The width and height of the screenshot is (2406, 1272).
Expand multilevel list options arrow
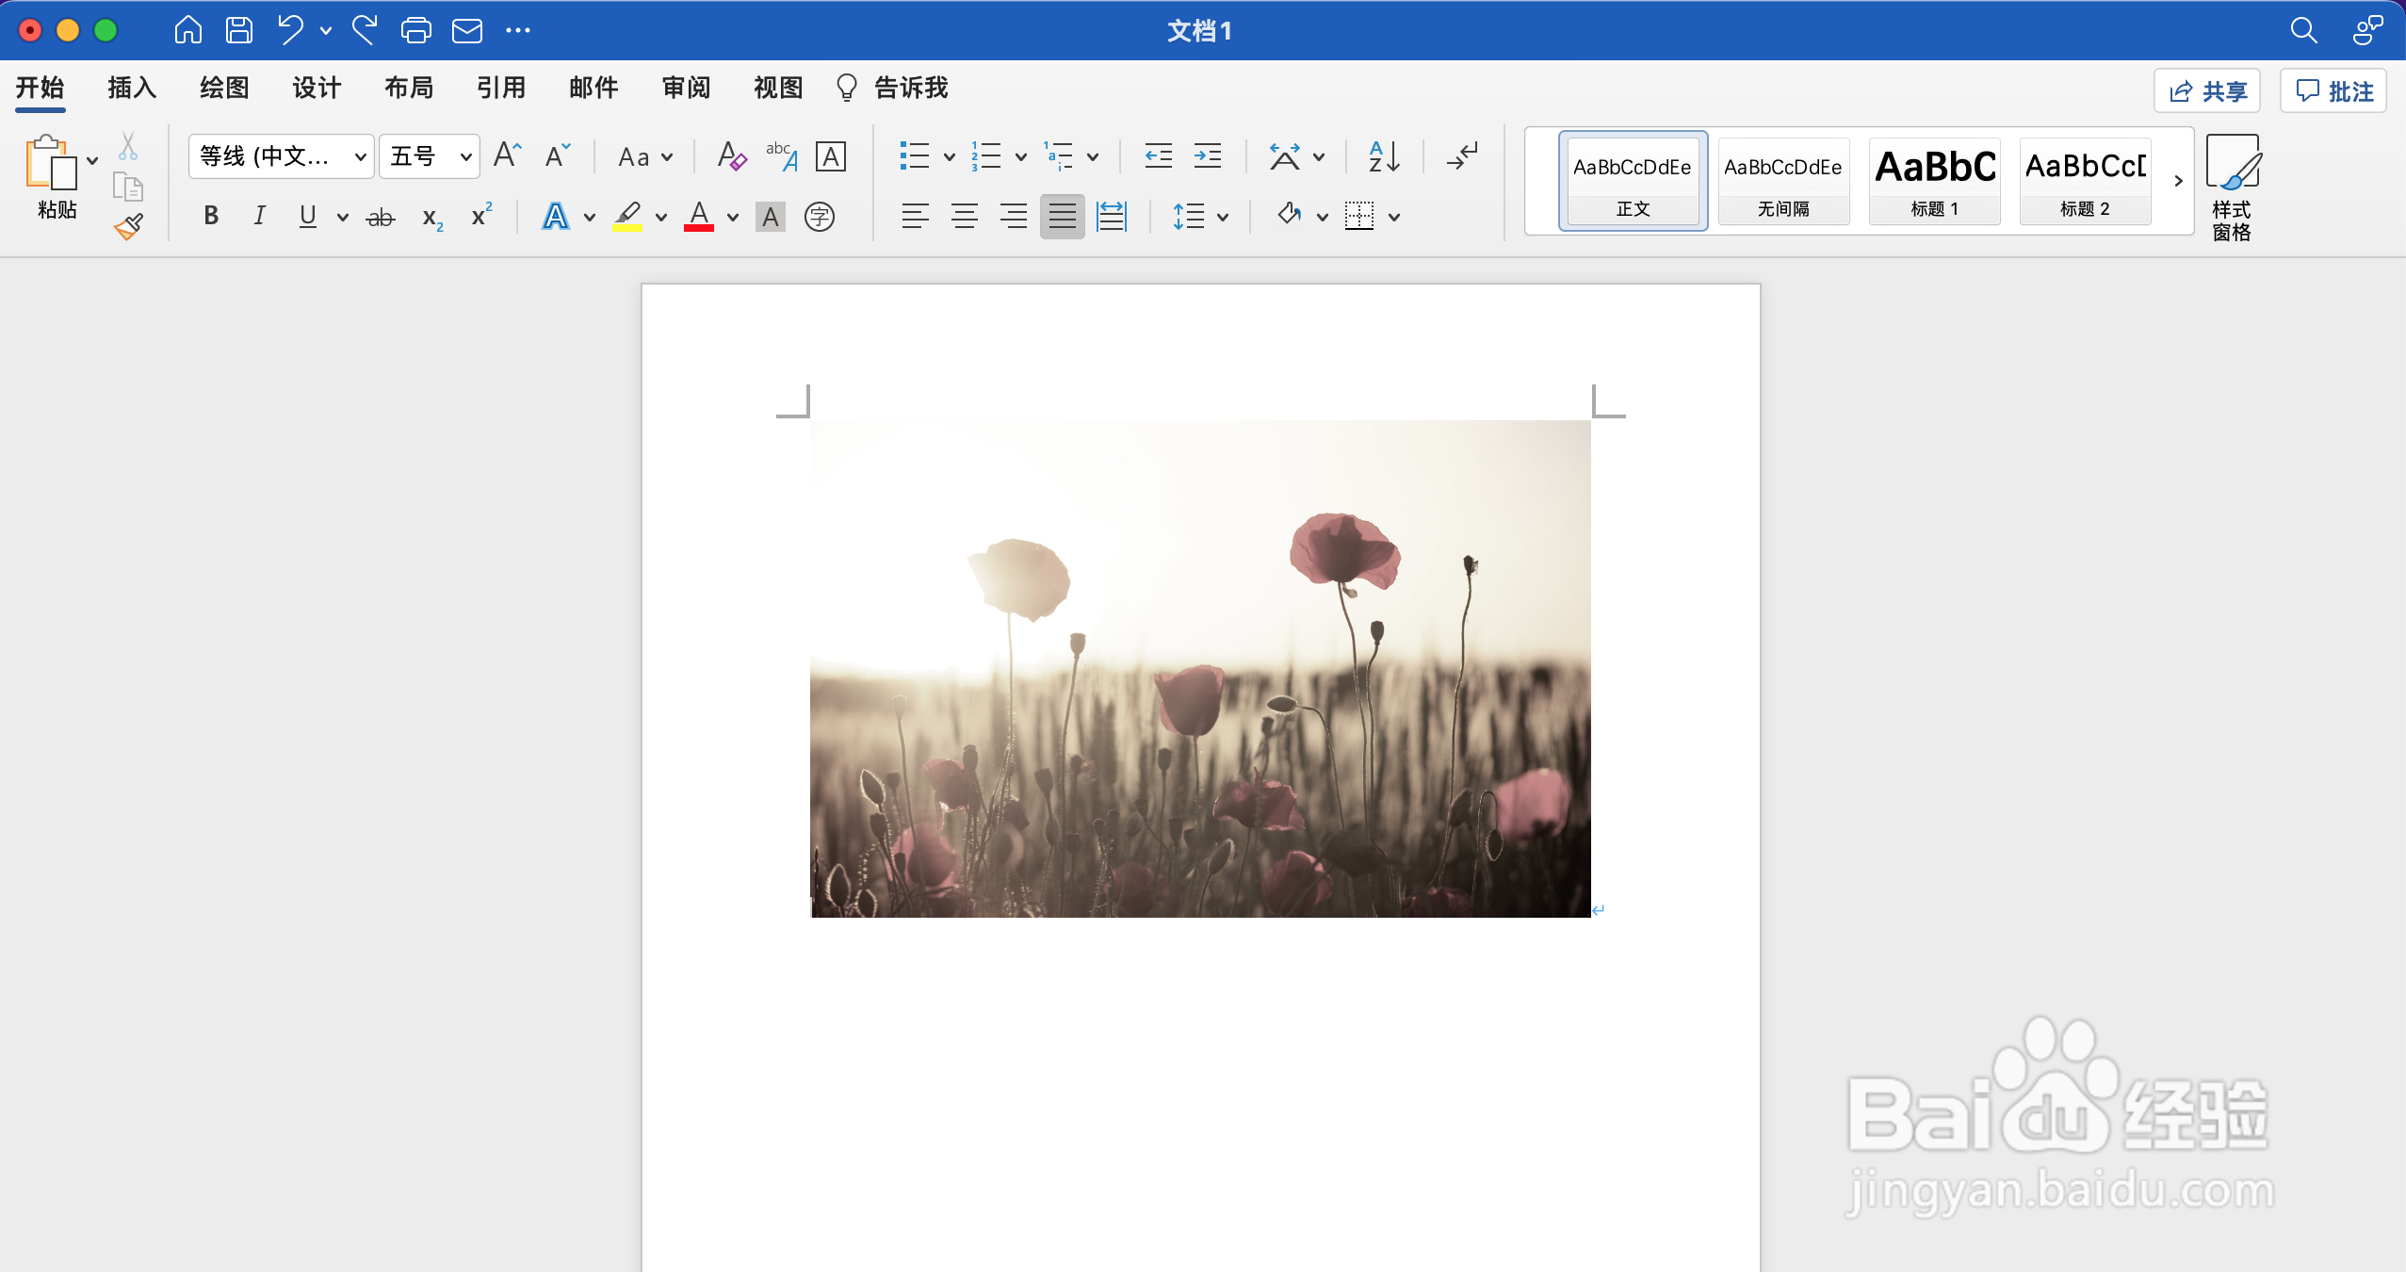(x=1093, y=156)
